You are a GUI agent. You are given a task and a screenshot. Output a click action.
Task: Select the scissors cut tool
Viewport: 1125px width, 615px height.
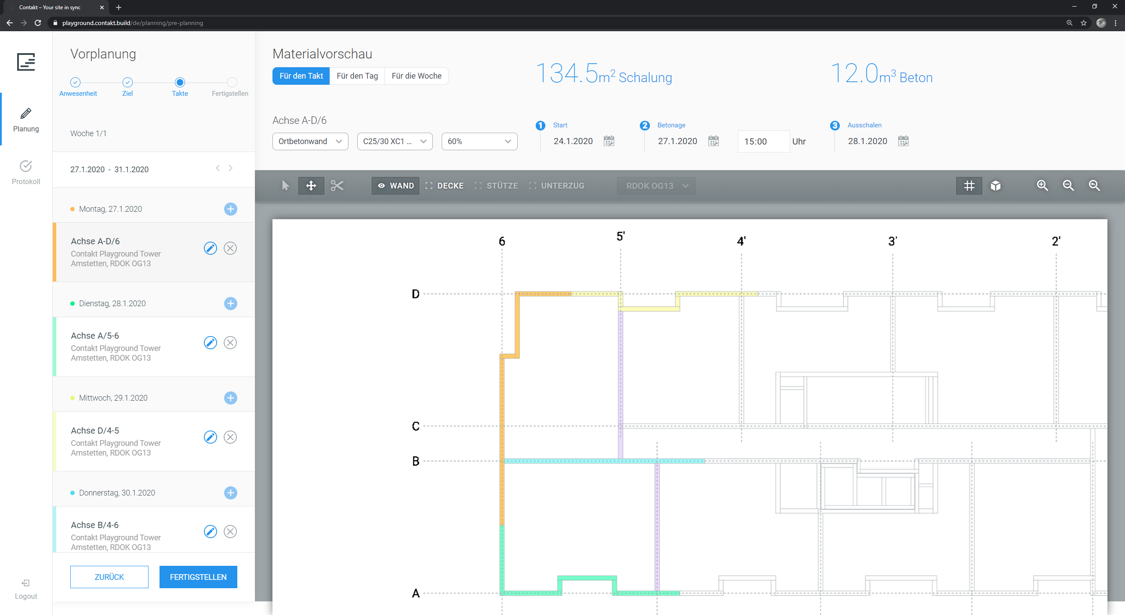coord(337,185)
